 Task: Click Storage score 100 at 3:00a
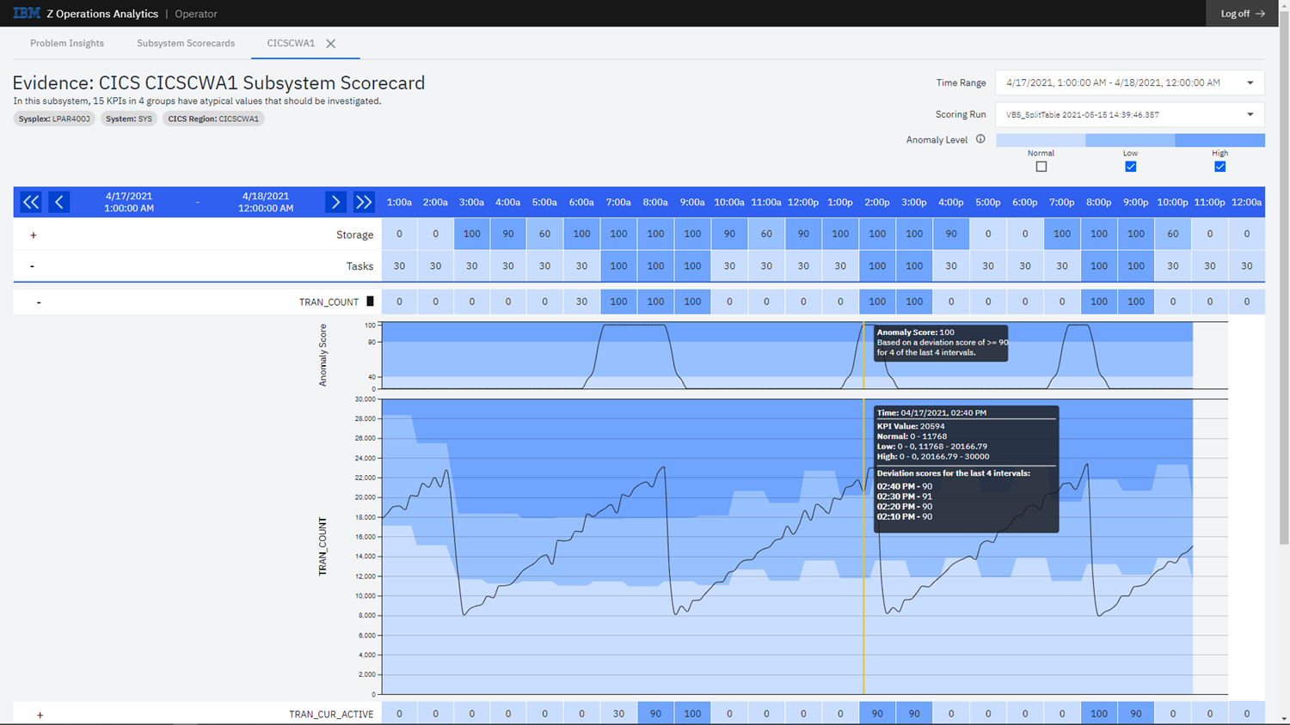[471, 234]
